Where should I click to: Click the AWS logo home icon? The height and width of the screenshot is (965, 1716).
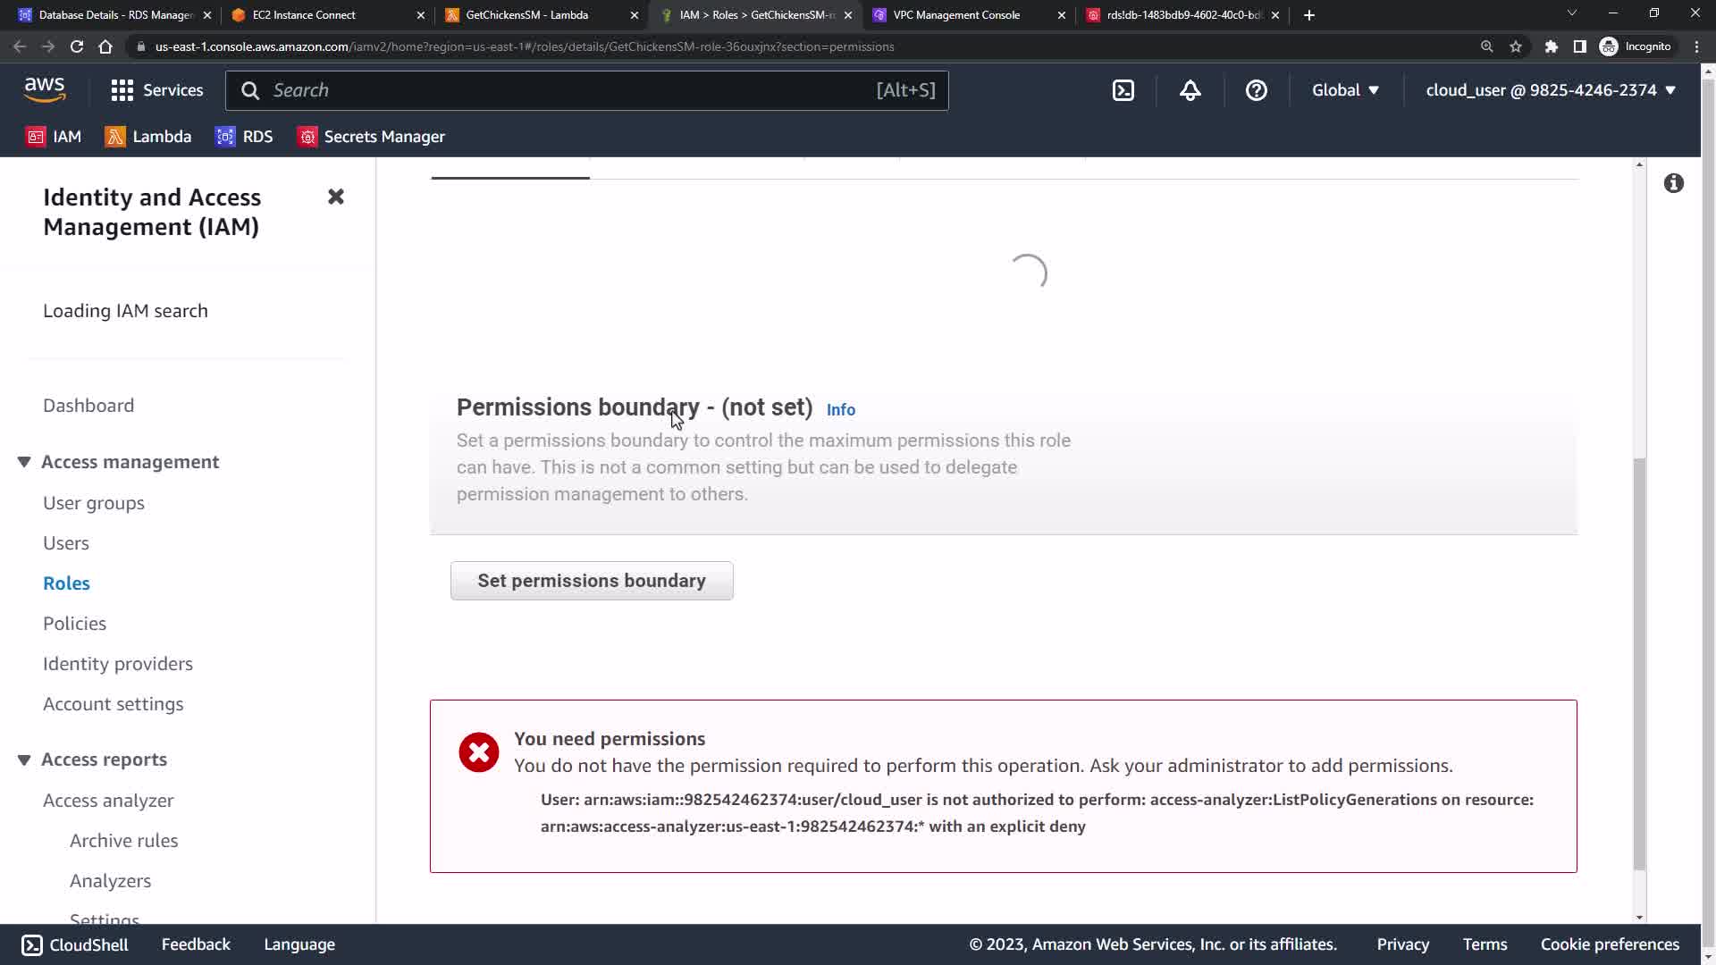(x=45, y=89)
